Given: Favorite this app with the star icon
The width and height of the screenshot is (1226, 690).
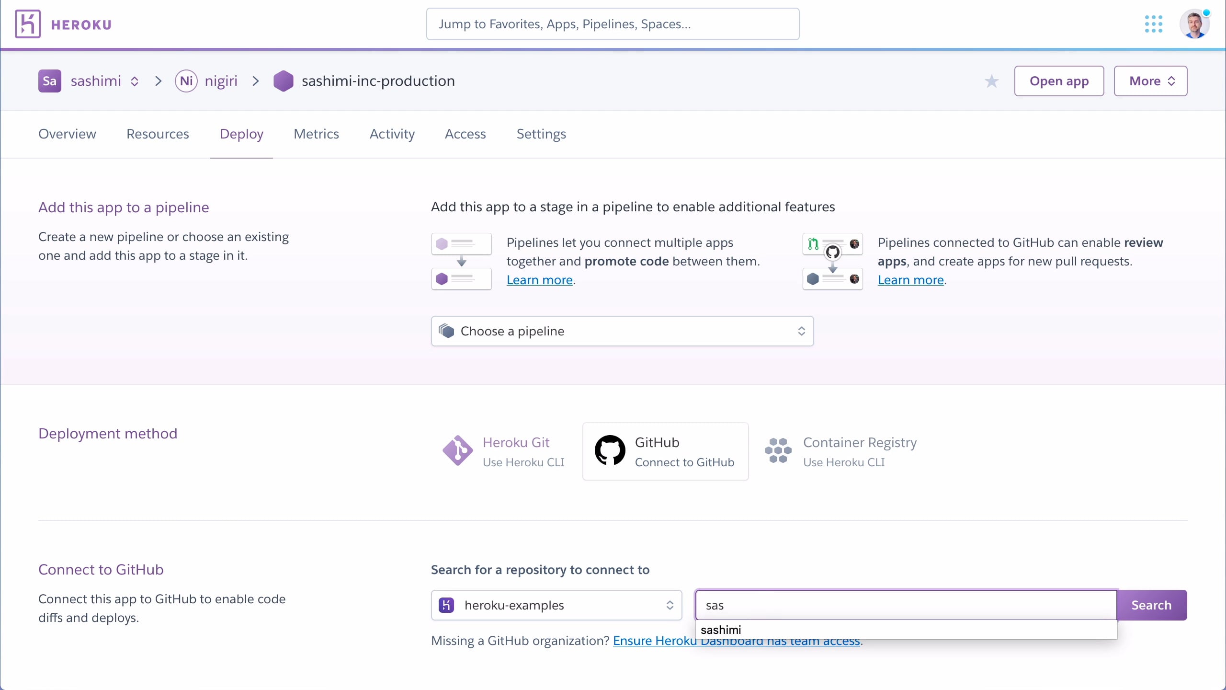Looking at the screenshot, I should [x=991, y=81].
